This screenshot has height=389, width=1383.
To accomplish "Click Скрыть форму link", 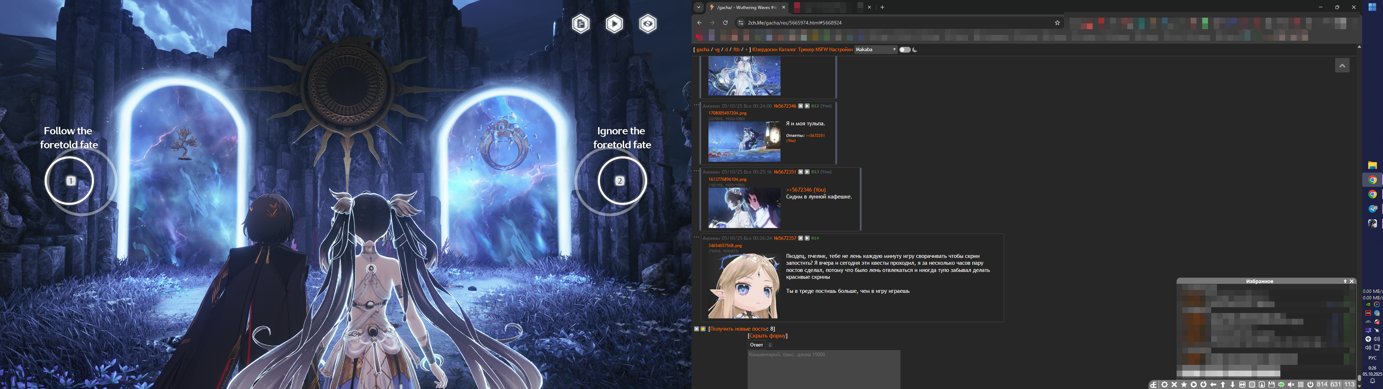I will [x=767, y=336].
